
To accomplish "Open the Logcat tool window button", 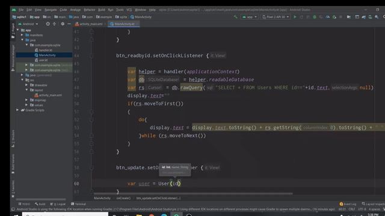I will coord(58,204).
